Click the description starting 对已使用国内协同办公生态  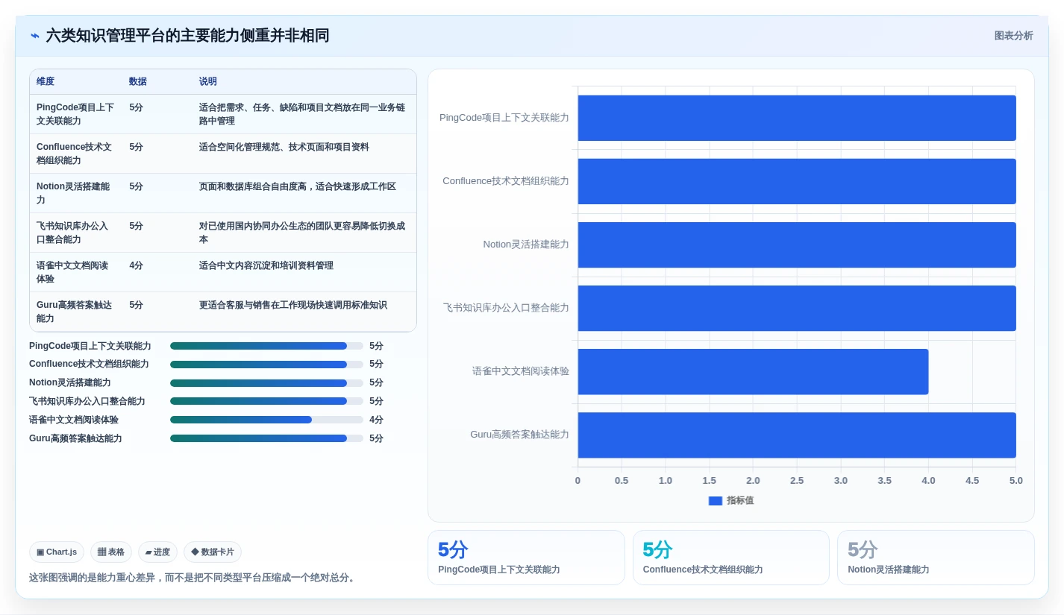click(x=302, y=233)
